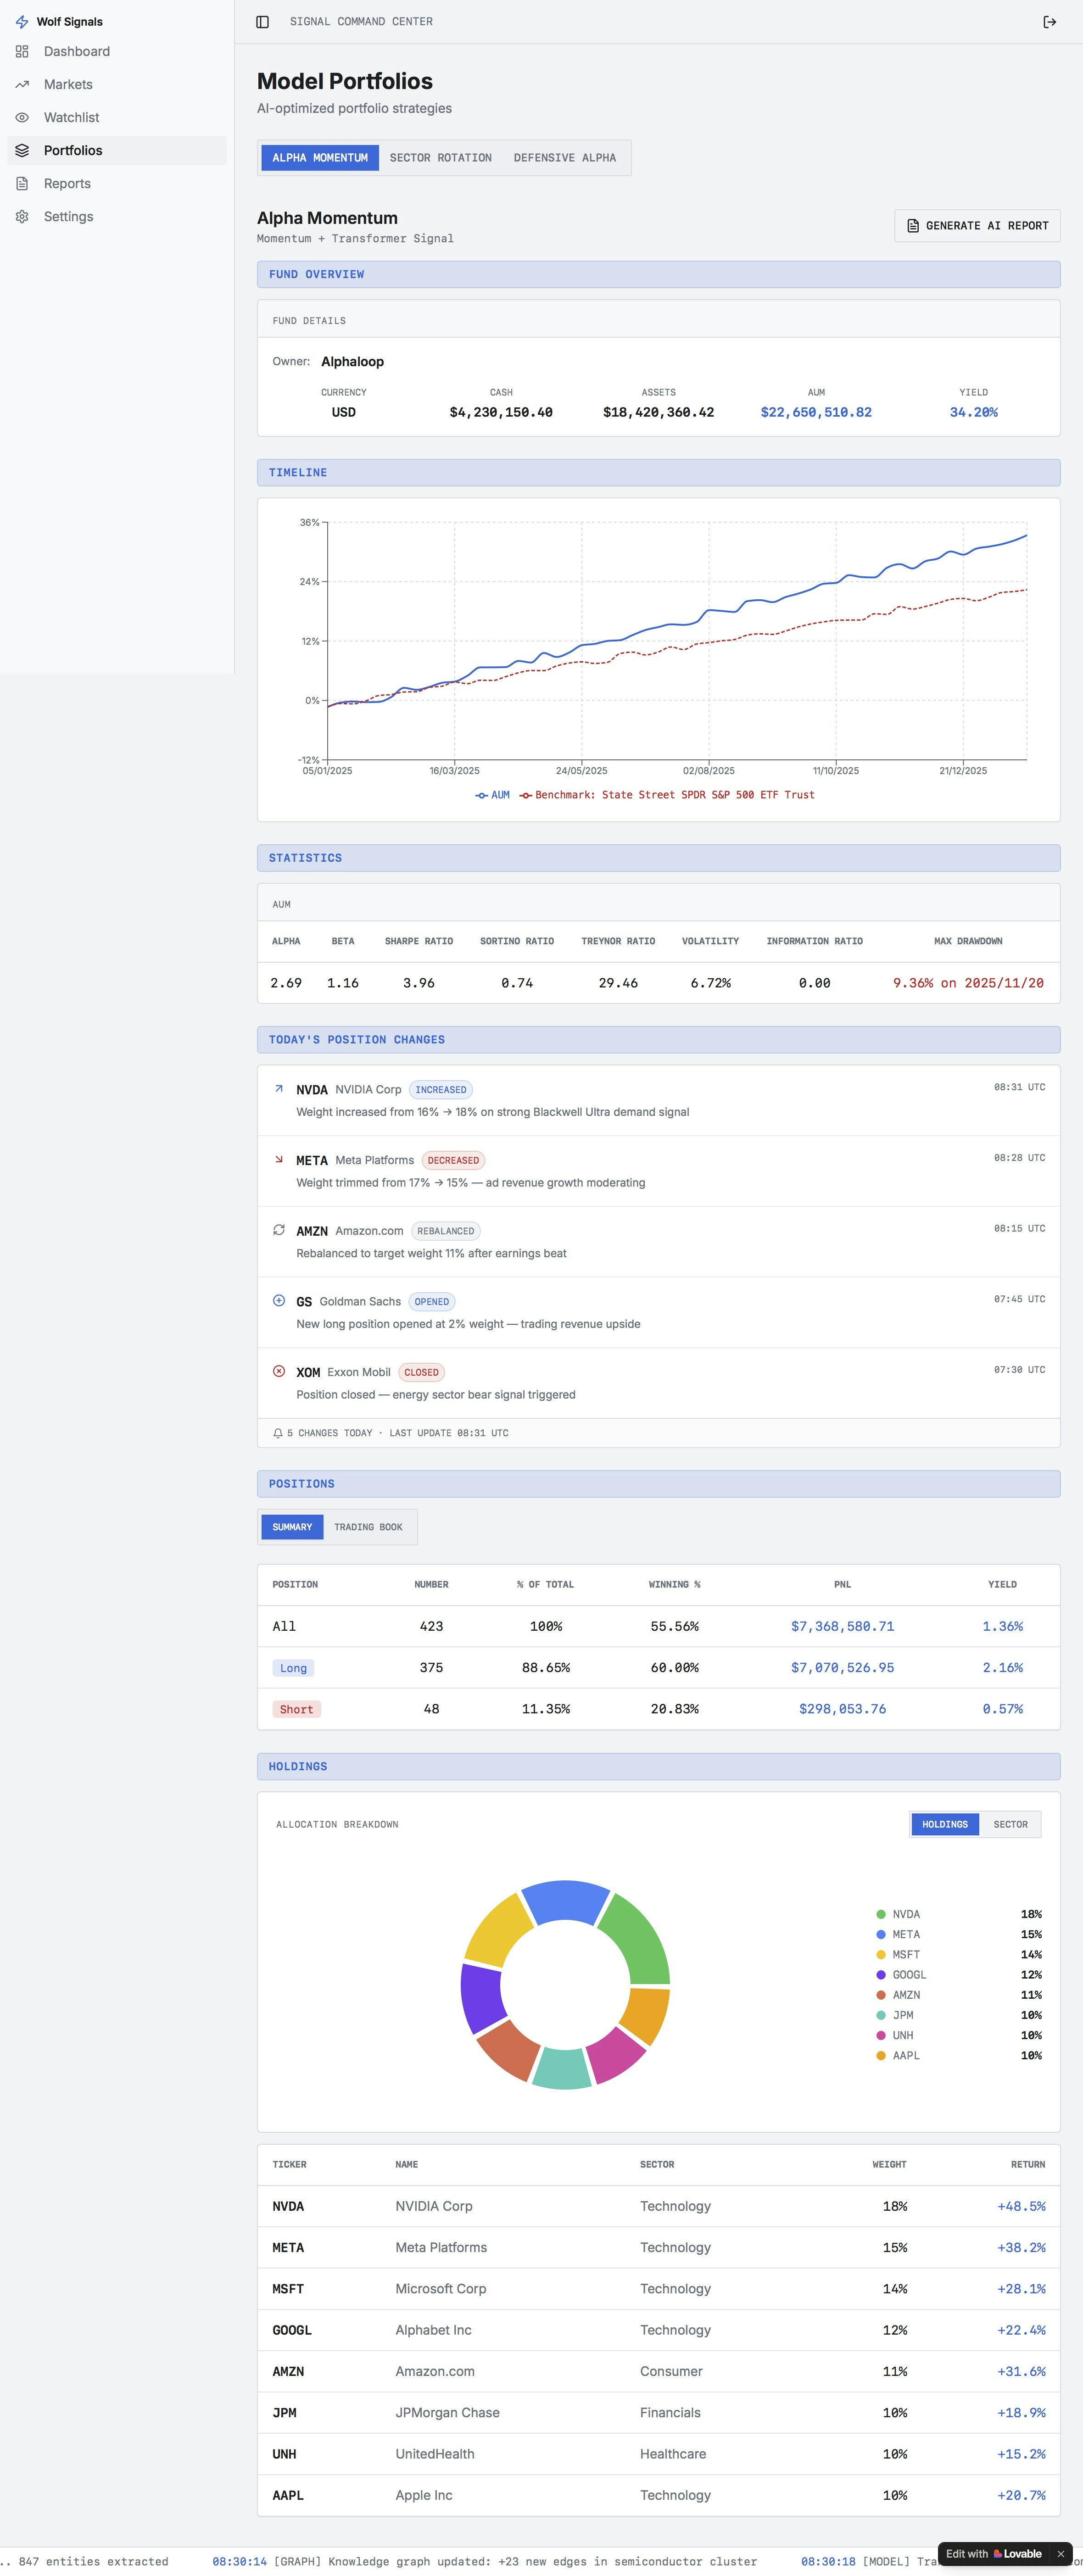
Task: Switch allocation breakdown to Sector view
Action: pyautogui.click(x=1010, y=1824)
